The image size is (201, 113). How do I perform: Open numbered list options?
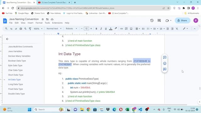point(162,29)
